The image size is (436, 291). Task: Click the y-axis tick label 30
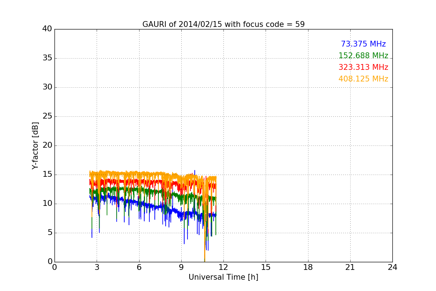(47, 87)
